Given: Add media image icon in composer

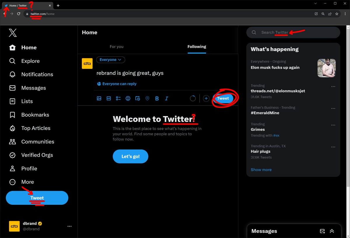Looking at the screenshot, I should coord(99,98).
